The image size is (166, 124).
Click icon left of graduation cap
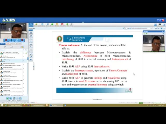point(155,25)
